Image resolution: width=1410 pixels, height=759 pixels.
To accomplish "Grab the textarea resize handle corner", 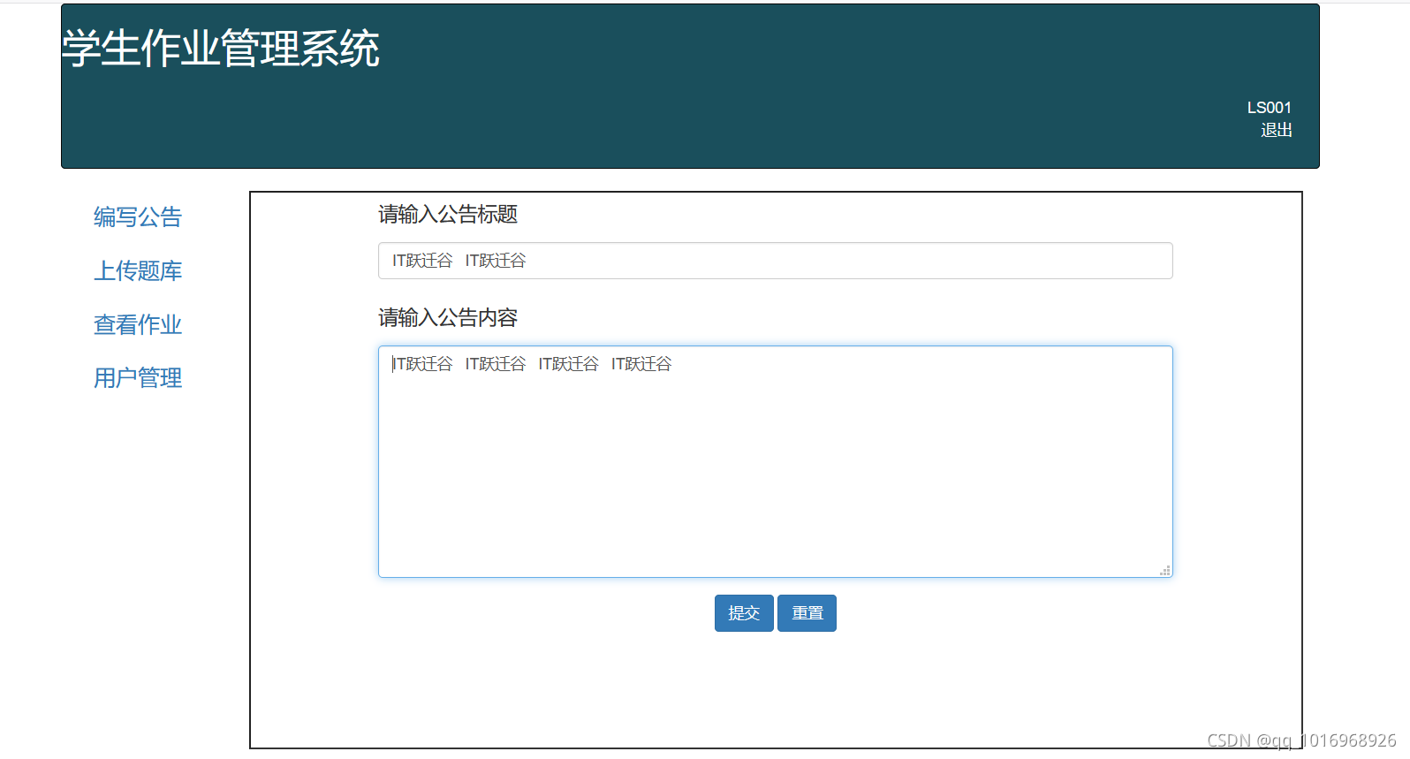I will [1165, 571].
